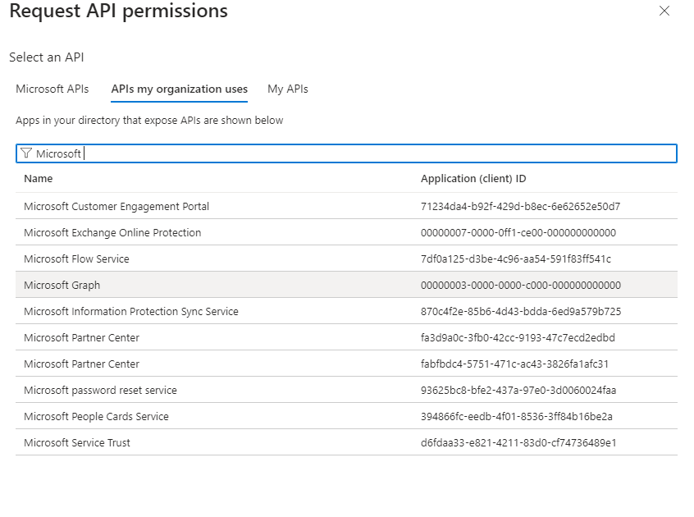Click the Name column header
Image resolution: width=694 pixels, height=517 pixels.
tap(38, 178)
